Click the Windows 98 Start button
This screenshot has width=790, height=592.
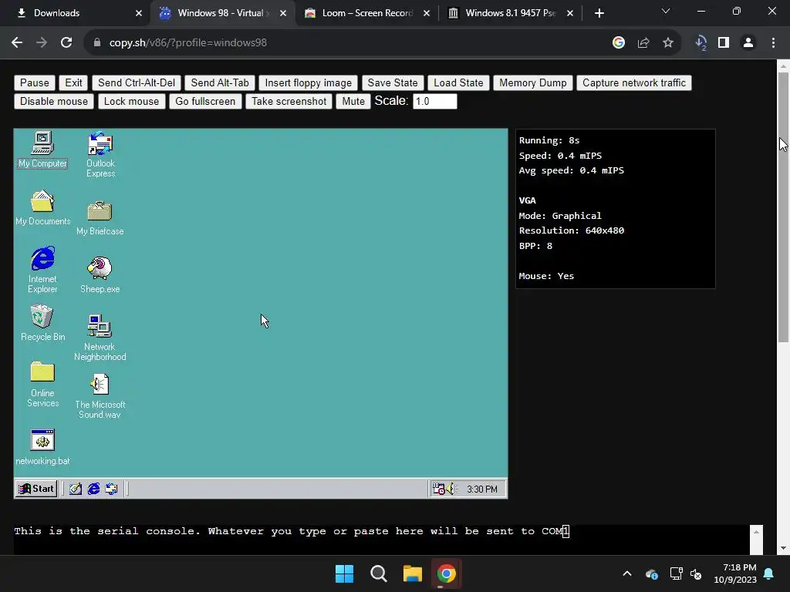(36, 489)
